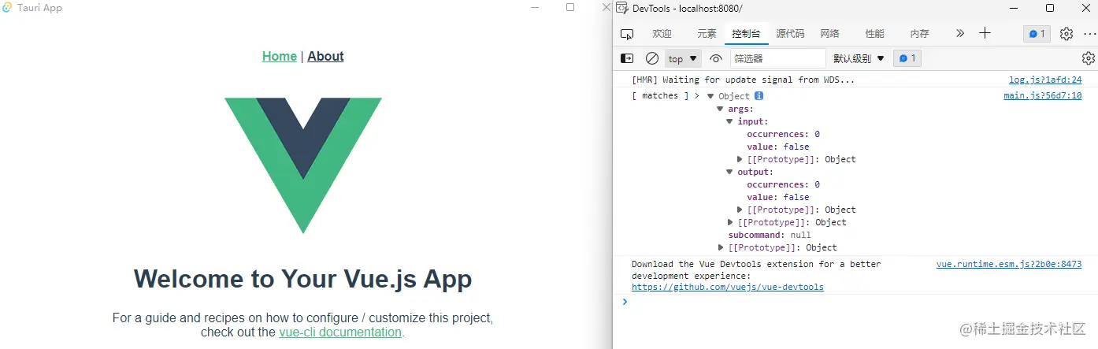Click the 'subcommand: null' property
Screen dimensions: 1098x349
pos(770,235)
